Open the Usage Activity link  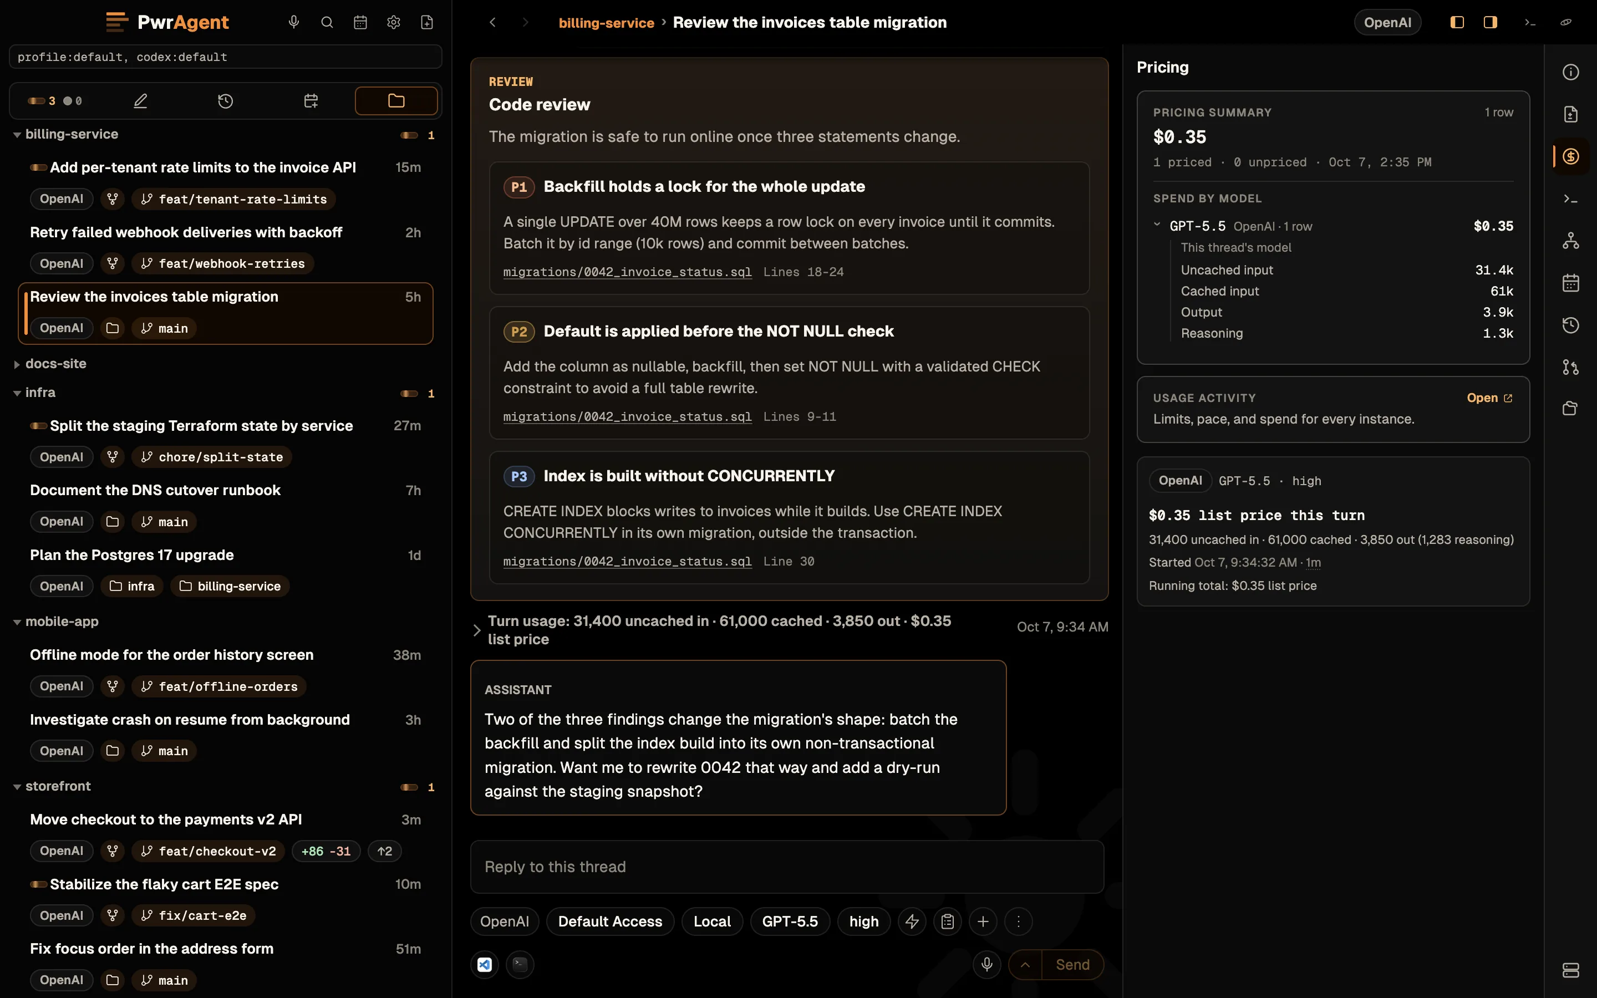pos(1489,398)
